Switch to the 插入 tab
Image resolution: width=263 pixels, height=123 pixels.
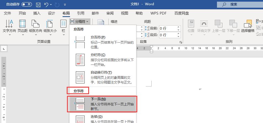37,13
